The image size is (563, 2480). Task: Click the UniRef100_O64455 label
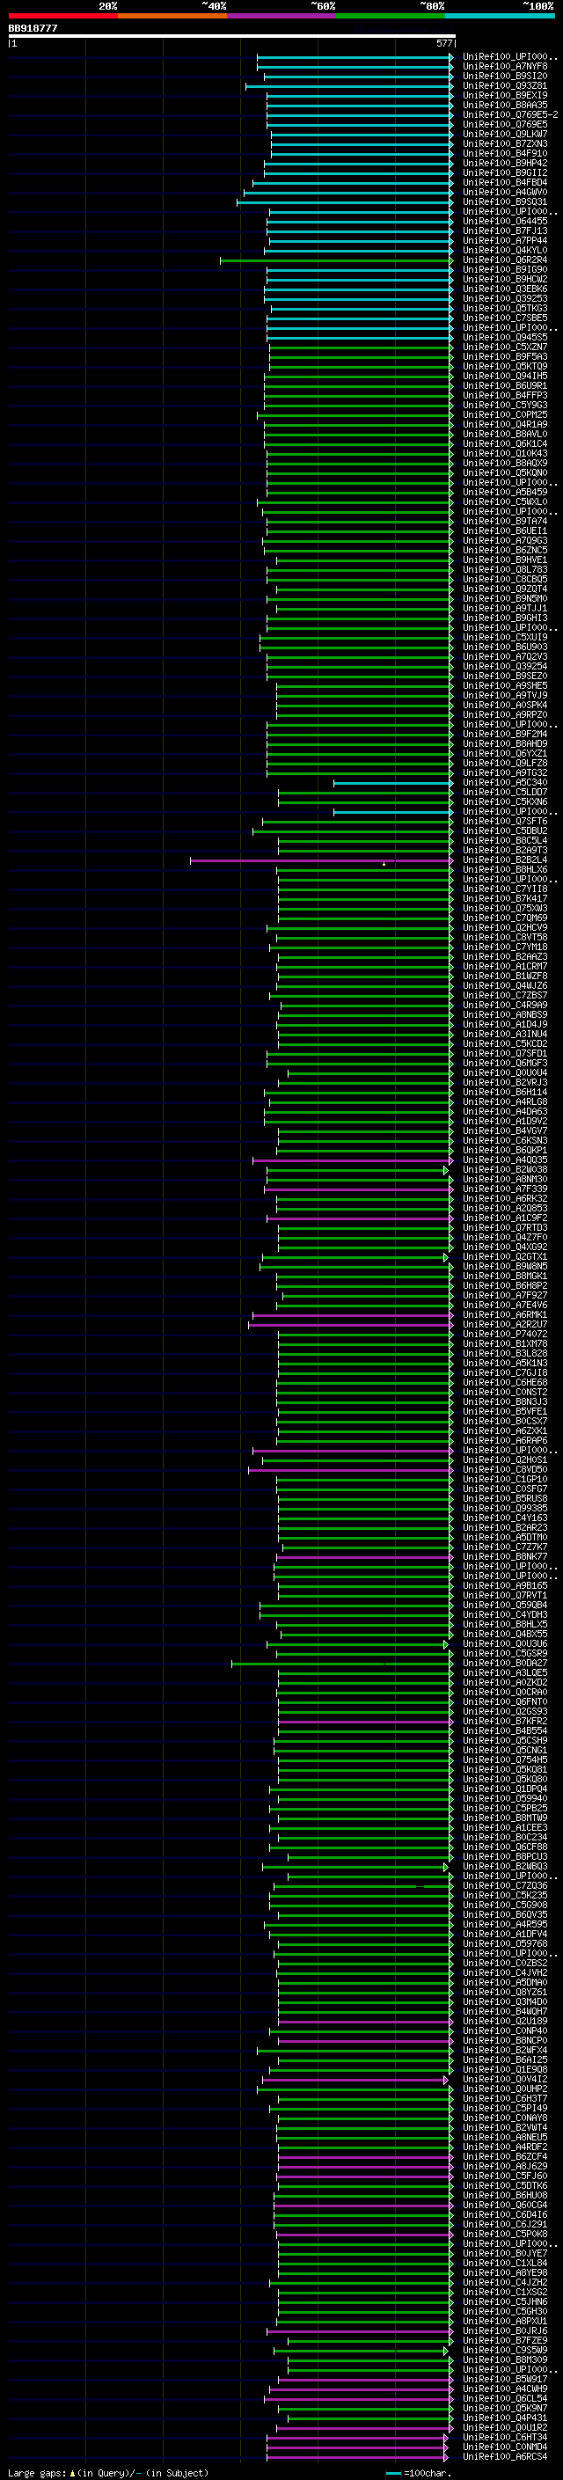(x=505, y=222)
